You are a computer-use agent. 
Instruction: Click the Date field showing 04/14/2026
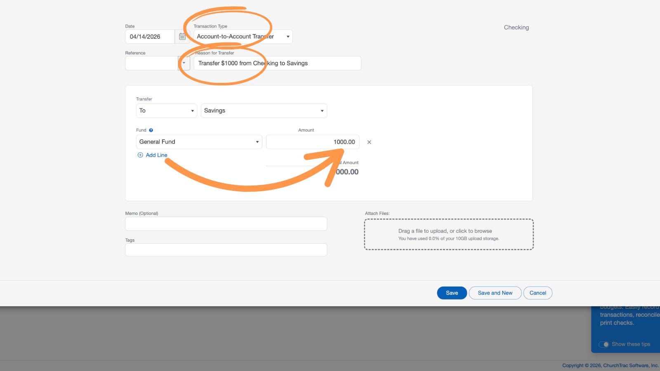pos(153,36)
